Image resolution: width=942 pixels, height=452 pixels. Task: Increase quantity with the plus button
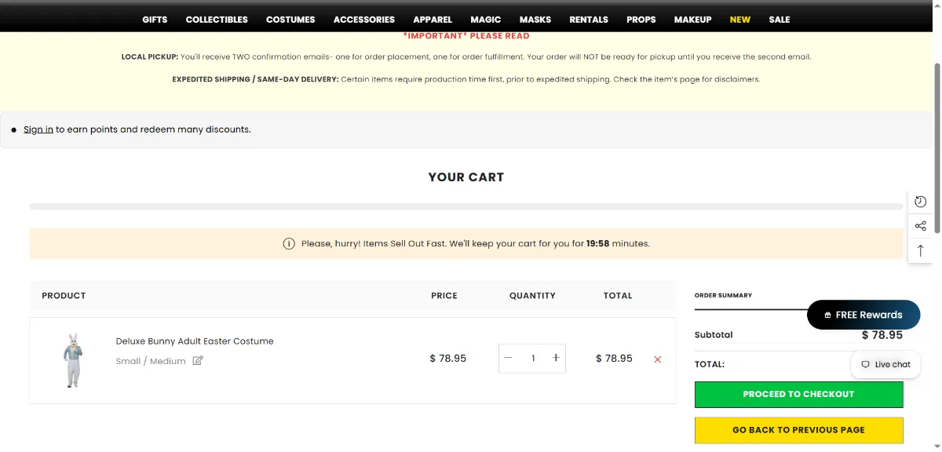(556, 358)
